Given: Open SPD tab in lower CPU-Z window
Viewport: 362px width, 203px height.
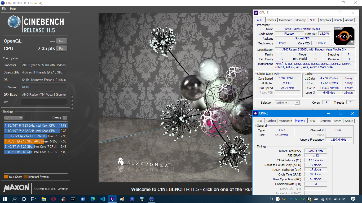Looking at the screenshot, I should tap(312, 121).
